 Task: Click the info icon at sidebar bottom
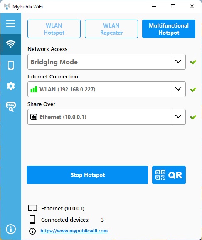(x=11, y=229)
